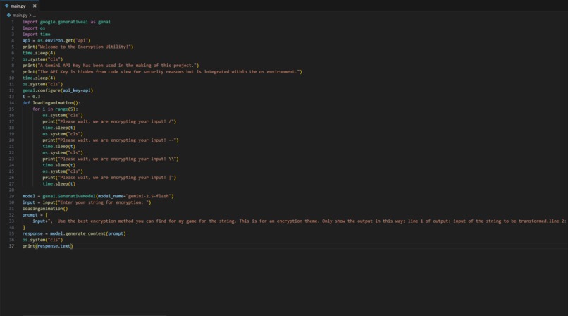Image resolution: width=568 pixels, height=316 pixels.
Task: Click main.py in the breadcrumb bar
Action: coord(20,16)
